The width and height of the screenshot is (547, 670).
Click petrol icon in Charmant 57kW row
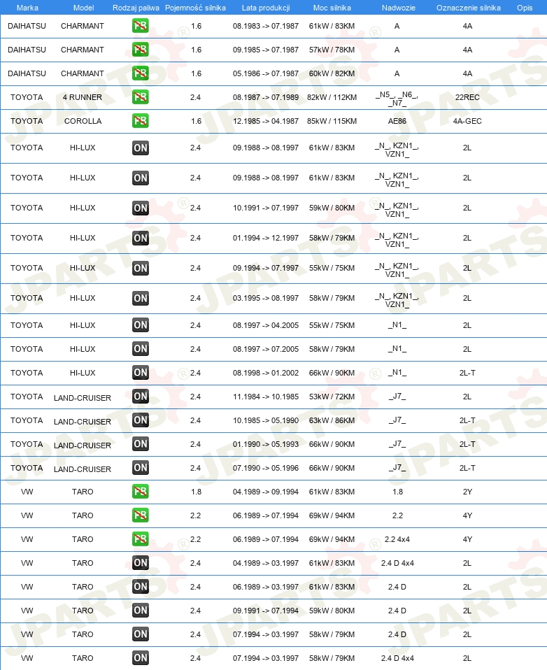pyautogui.click(x=140, y=50)
